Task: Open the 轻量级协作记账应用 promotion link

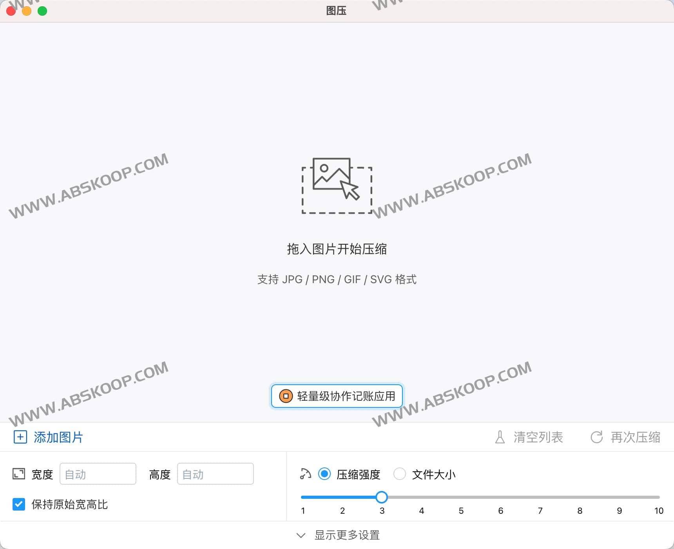Action: click(x=336, y=396)
